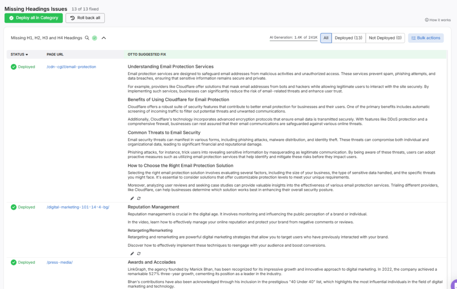Click OTTO SUGGESTED FIX column header
Screen dimensions: 457x289
(x=146, y=54)
